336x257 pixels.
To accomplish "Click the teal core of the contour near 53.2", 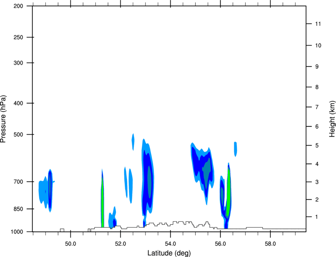I will (149, 182).
